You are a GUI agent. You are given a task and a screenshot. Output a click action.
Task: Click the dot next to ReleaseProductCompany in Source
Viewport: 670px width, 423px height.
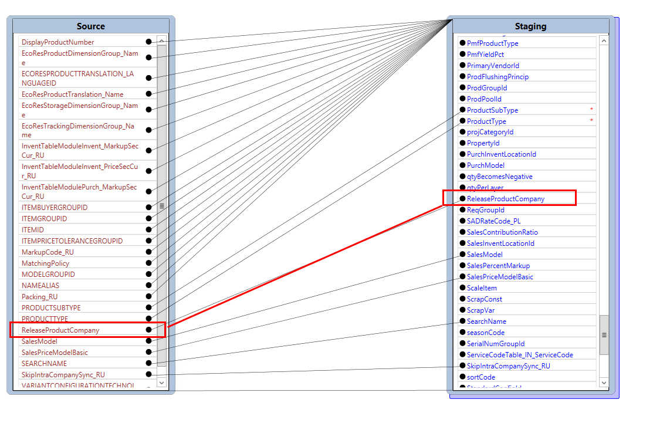click(x=148, y=330)
